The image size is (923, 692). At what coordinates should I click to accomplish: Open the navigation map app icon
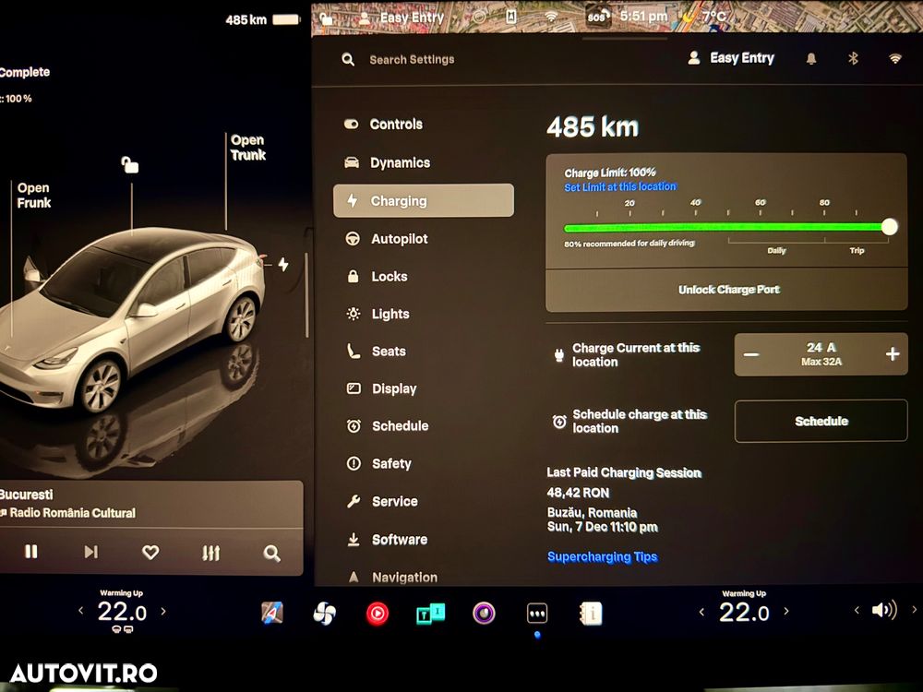point(272,614)
